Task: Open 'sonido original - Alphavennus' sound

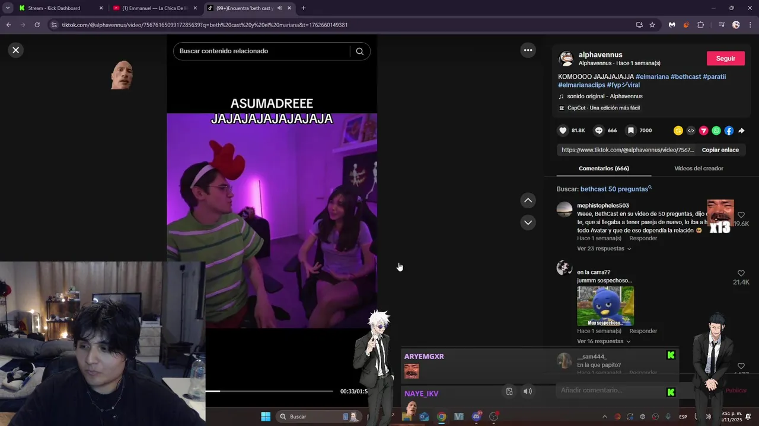Action: (x=604, y=96)
